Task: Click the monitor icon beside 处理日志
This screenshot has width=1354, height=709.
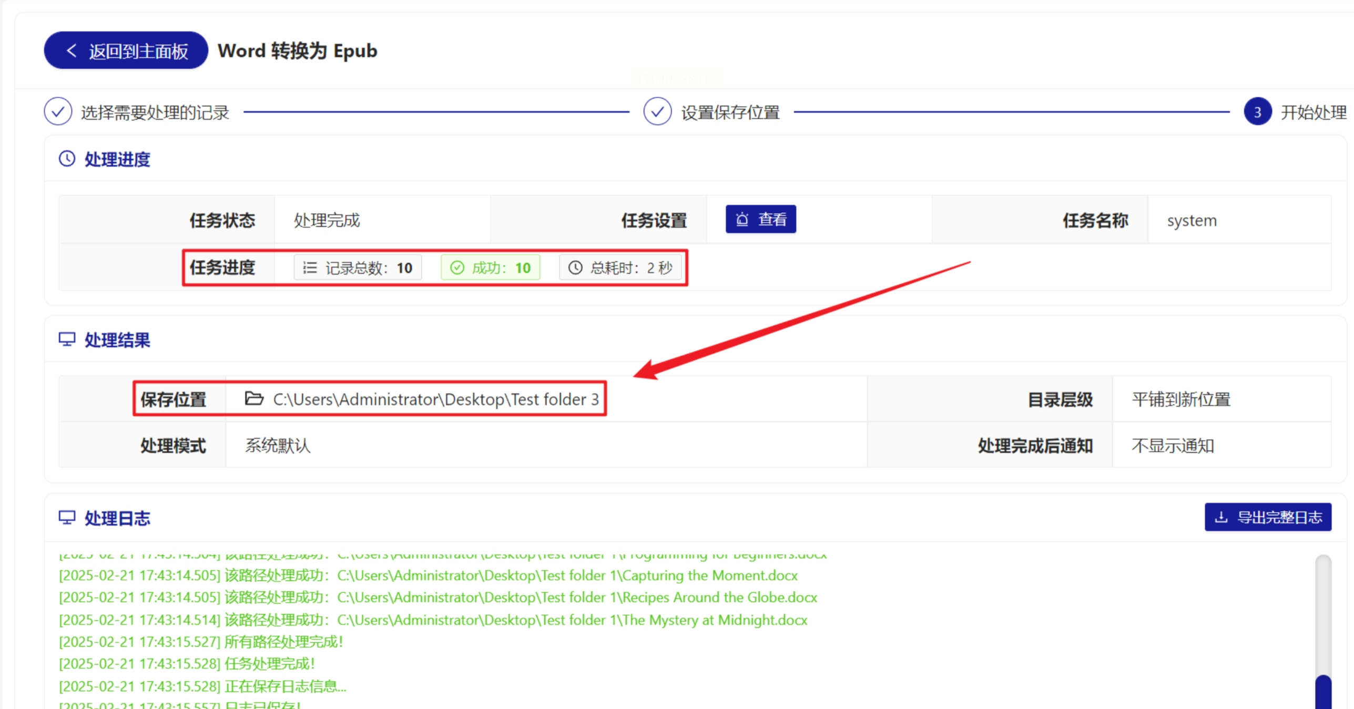Action: pos(67,518)
